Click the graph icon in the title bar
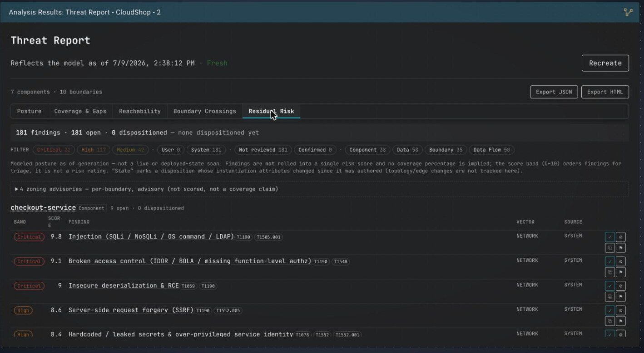Viewport: 644px width, 353px height. (628, 12)
